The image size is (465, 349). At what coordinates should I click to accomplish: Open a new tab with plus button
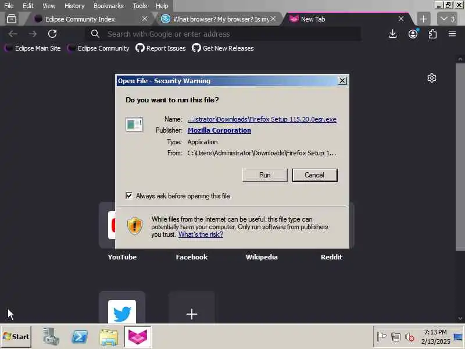tap(424, 19)
